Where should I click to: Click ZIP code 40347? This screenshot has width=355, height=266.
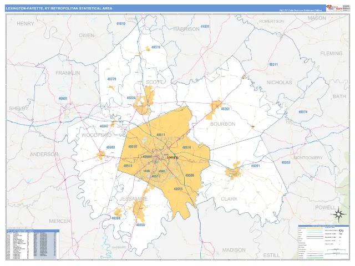point(104,126)
